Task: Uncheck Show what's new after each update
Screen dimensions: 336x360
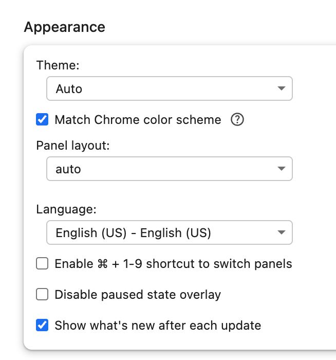Action: (42, 326)
